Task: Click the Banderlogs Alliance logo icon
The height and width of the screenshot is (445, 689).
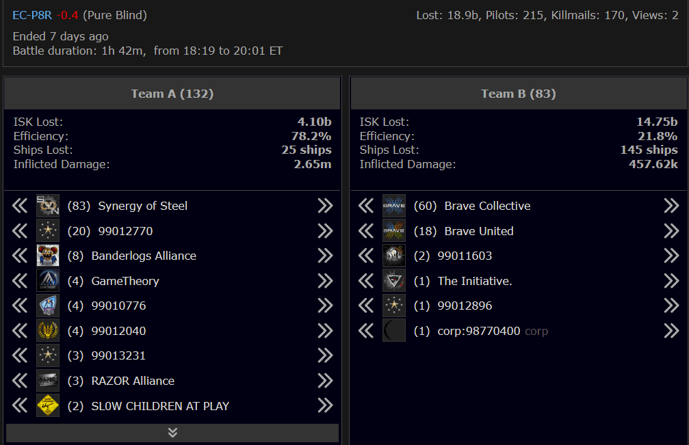Action: [x=48, y=256]
